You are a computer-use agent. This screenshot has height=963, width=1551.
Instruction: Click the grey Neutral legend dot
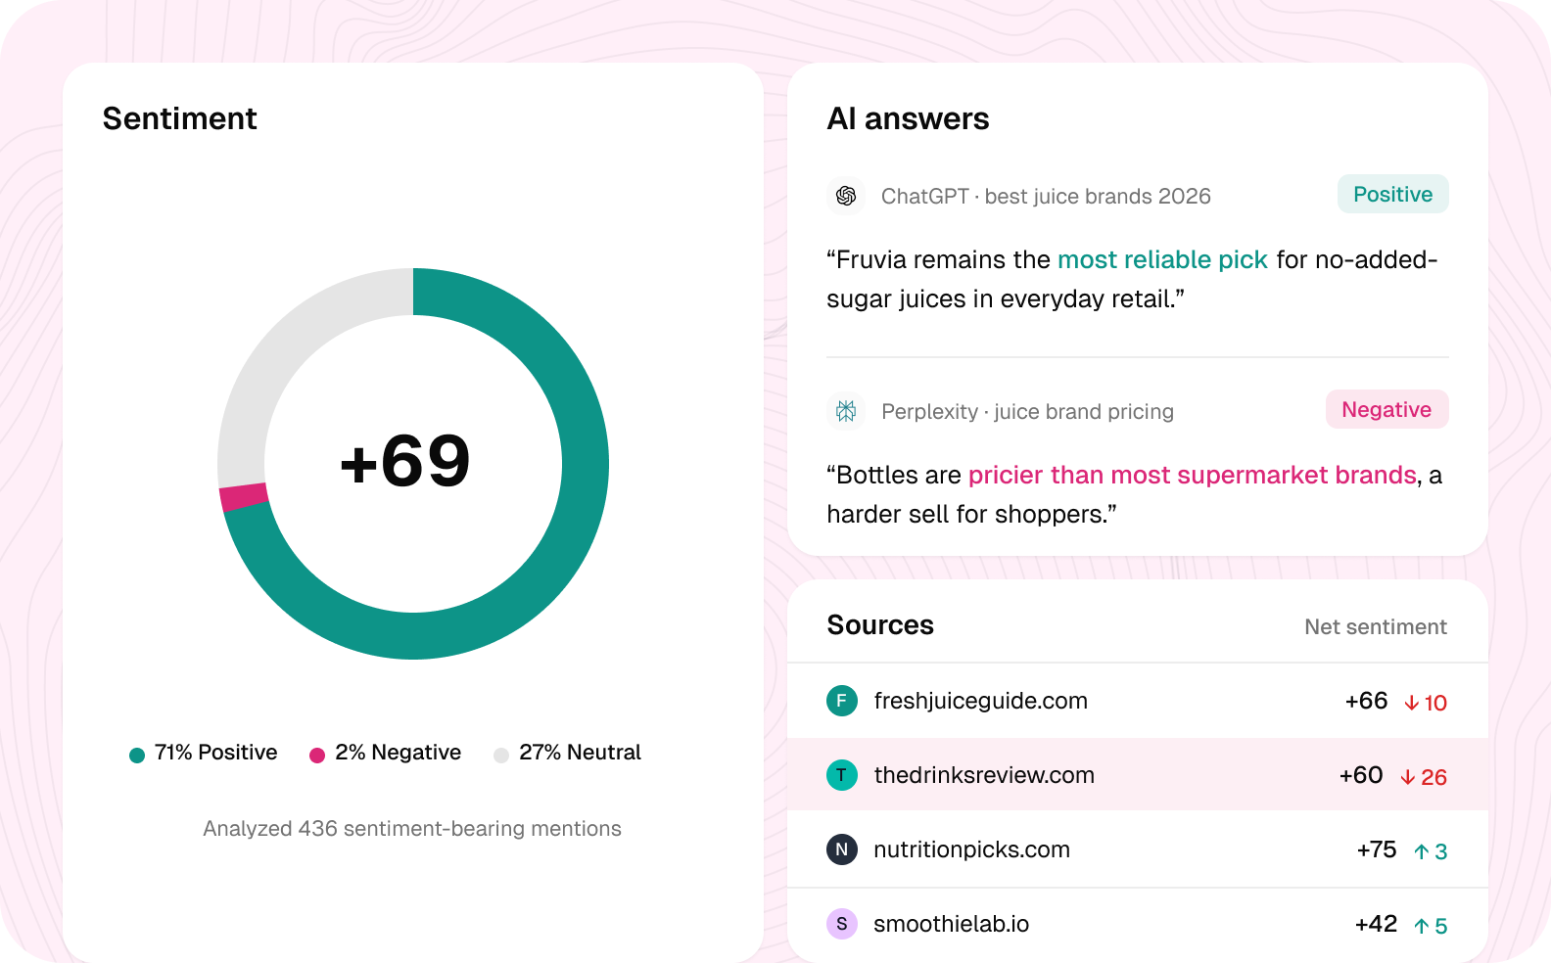point(501,755)
